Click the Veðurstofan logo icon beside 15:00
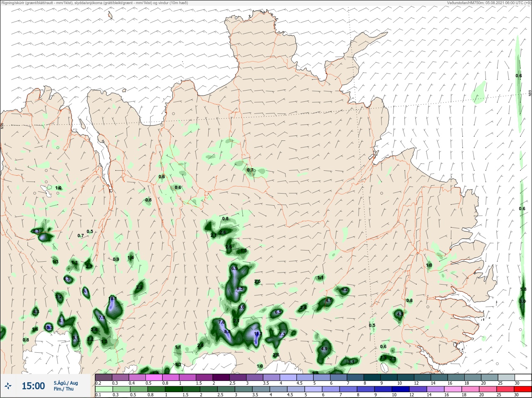Image resolution: width=532 pixels, height=398 pixels. point(8,386)
